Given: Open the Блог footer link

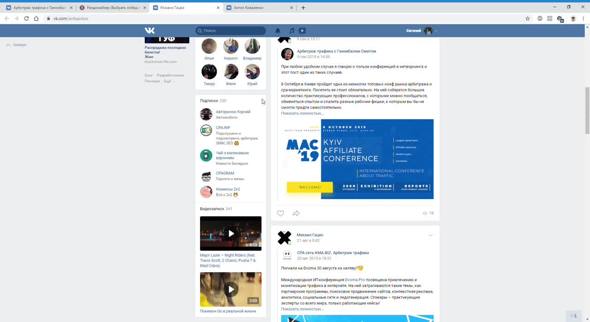Looking at the screenshot, I should [x=148, y=75].
